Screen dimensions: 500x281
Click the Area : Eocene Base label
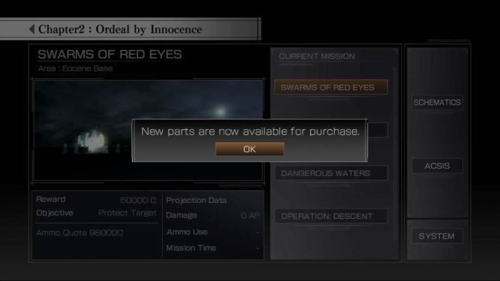75,69
